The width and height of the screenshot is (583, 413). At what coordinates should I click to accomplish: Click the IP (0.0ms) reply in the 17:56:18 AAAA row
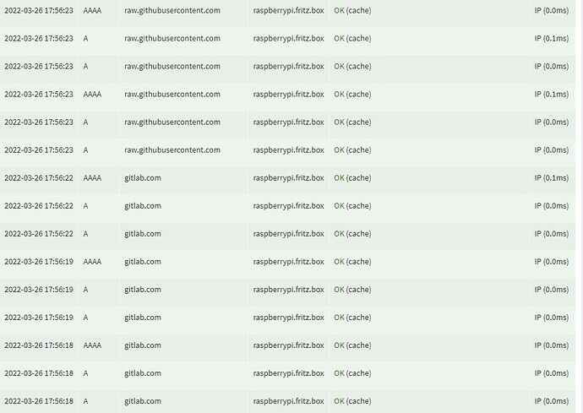[x=552, y=345]
